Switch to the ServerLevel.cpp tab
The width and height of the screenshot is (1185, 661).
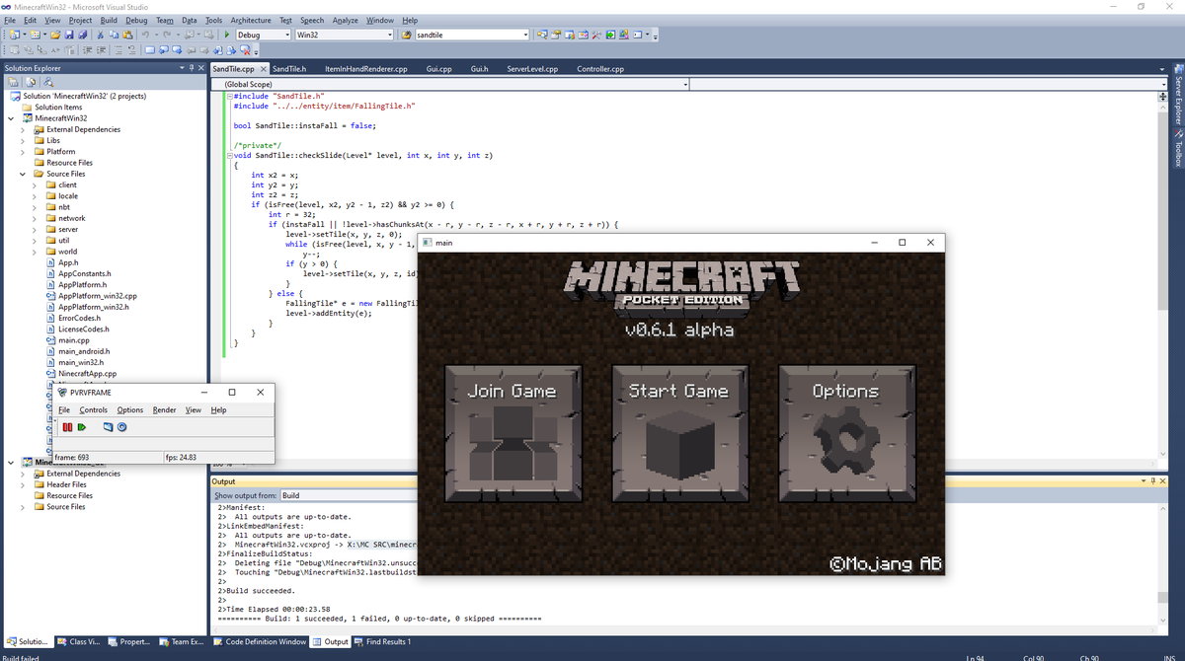pos(532,69)
